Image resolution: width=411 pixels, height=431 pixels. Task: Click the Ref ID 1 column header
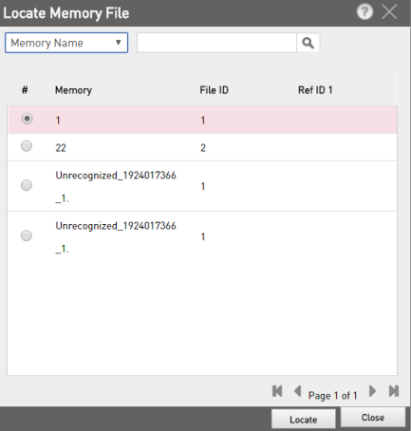point(315,90)
